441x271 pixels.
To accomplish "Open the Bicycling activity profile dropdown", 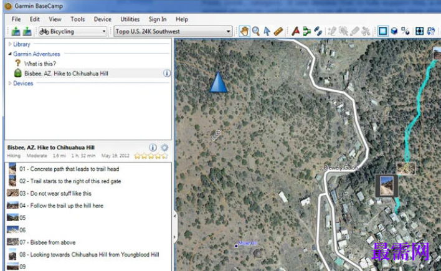I will [72, 31].
